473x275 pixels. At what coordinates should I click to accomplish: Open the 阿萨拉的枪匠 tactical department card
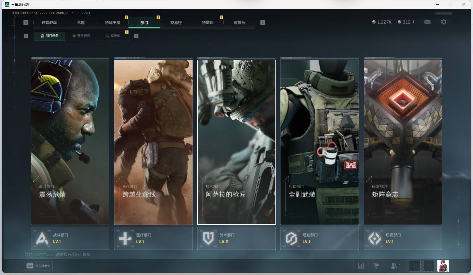click(236, 142)
